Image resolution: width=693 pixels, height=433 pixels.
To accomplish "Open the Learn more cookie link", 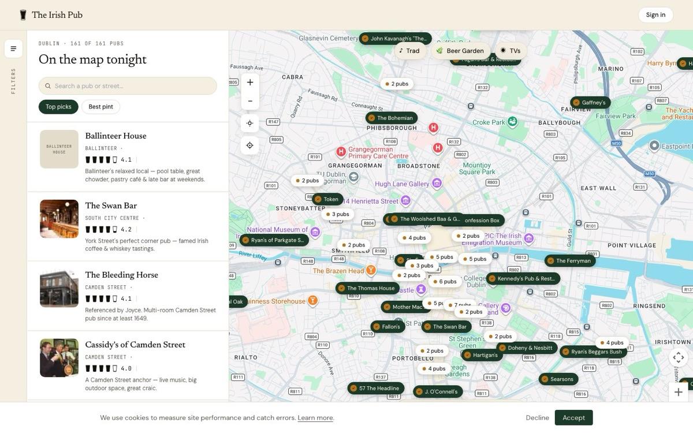I will [x=315, y=417].
